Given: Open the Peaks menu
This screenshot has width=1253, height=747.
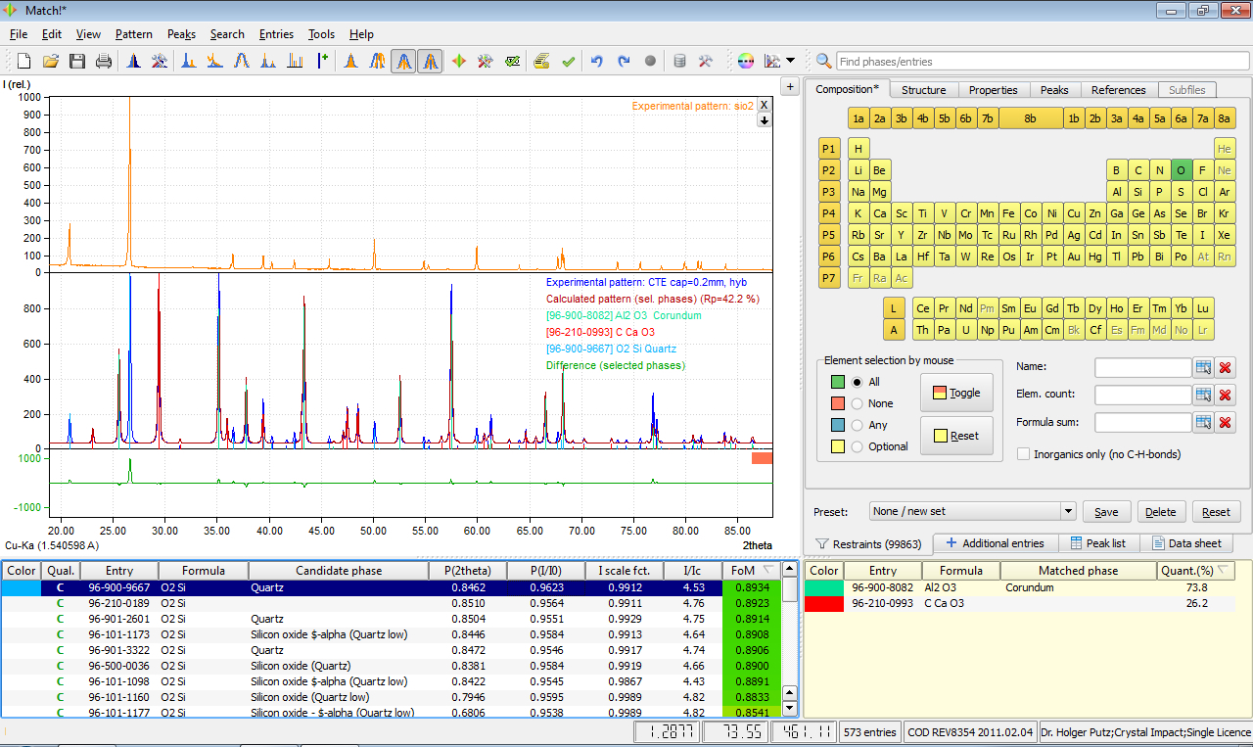Looking at the screenshot, I should pos(181,34).
